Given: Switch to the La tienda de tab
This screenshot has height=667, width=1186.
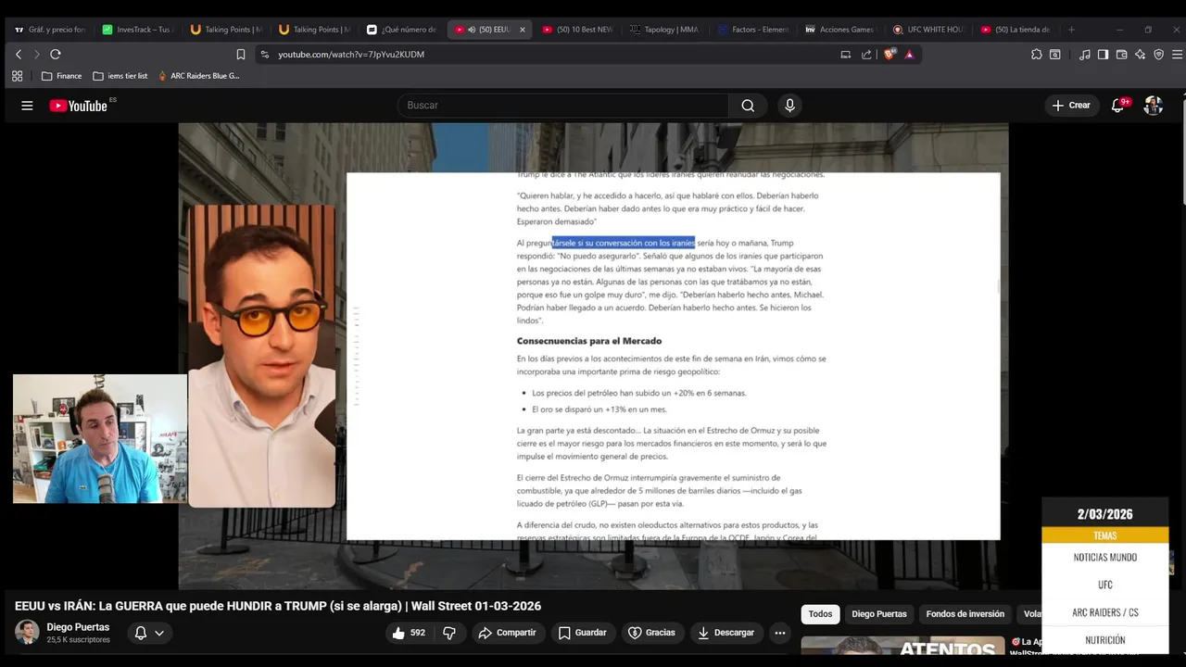Looking at the screenshot, I should point(1016,30).
